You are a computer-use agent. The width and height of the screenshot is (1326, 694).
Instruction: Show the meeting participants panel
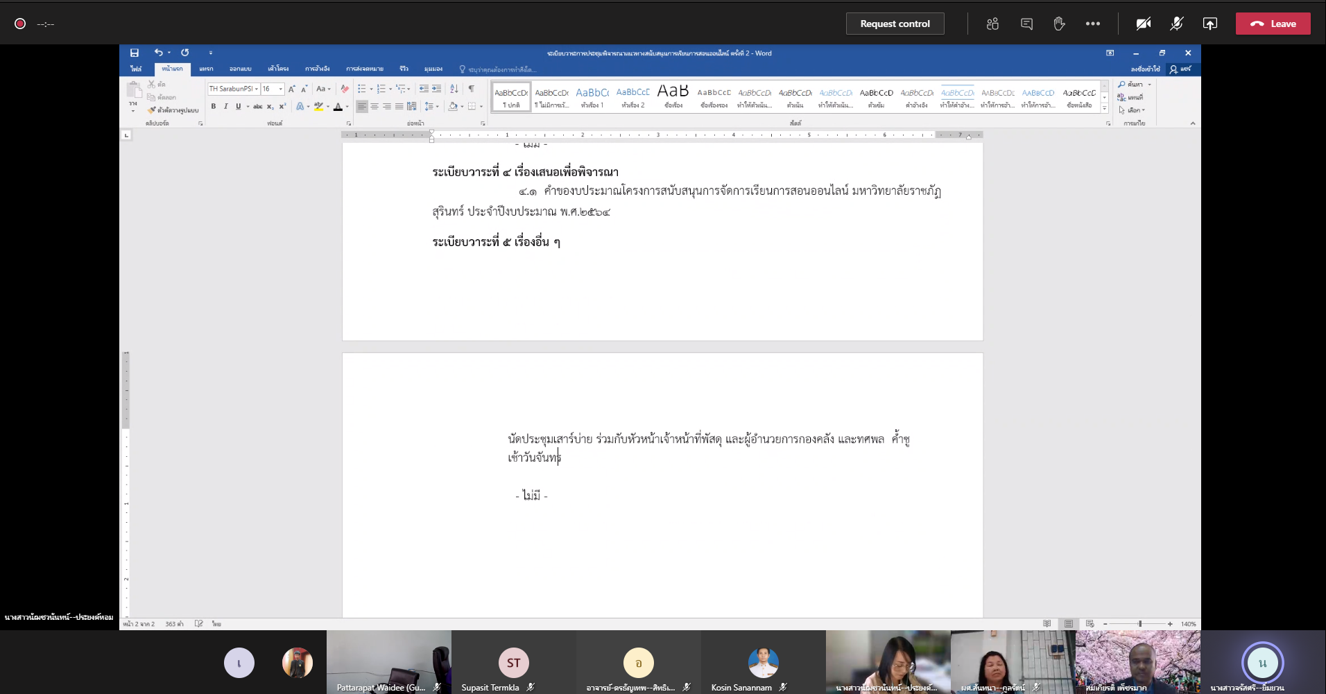pyautogui.click(x=992, y=24)
